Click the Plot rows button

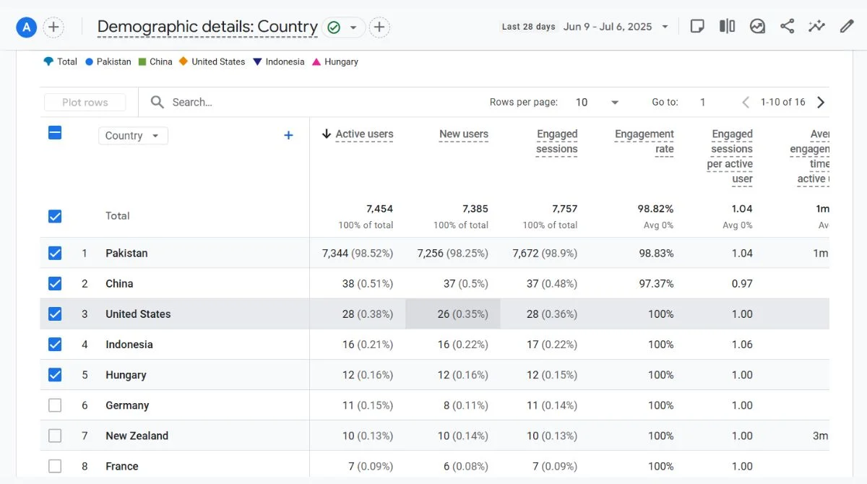point(85,103)
